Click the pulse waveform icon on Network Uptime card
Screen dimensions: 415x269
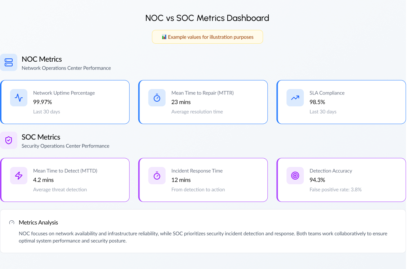[x=18, y=97]
